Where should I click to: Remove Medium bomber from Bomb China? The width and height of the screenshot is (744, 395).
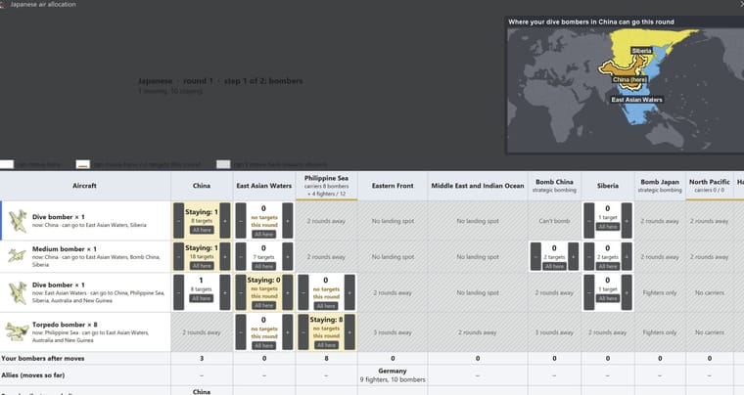click(x=535, y=256)
